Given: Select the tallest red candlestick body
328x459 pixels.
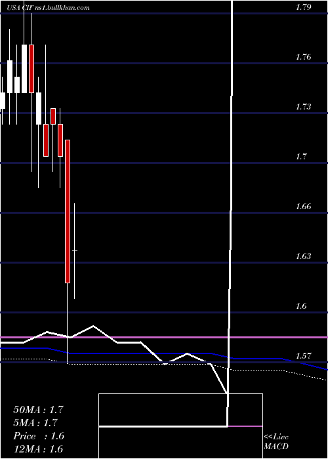Looking at the screenshot, I should [x=68, y=211].
